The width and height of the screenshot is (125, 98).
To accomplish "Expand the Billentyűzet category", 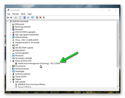I will point(10,24).
